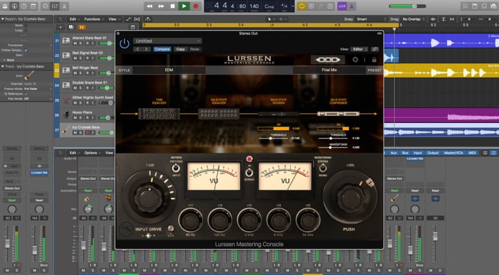Toggle the plugin power bypass button
499x275 pixels.
[x=124, y=43]
